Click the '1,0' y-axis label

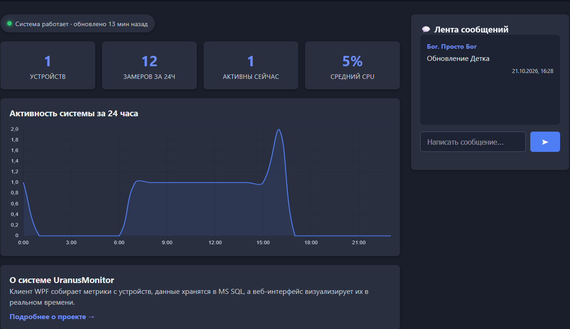tap(14, 183)
